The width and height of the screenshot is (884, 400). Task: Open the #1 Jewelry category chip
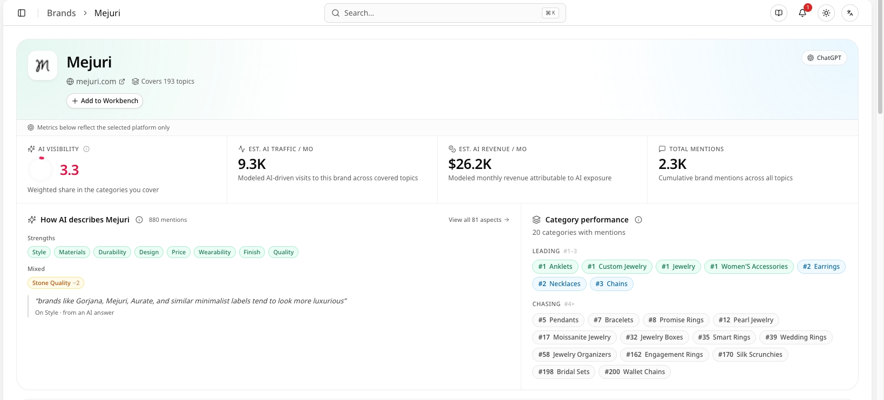[x=678, y=267]
